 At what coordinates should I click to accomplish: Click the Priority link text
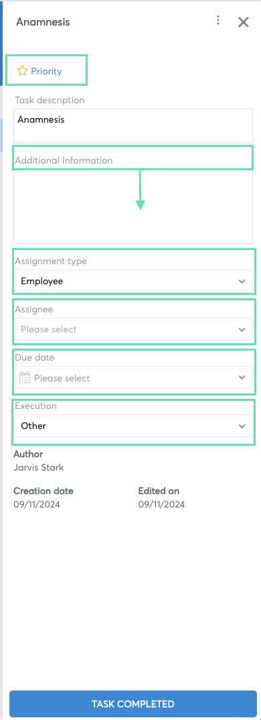pos(46,71)
